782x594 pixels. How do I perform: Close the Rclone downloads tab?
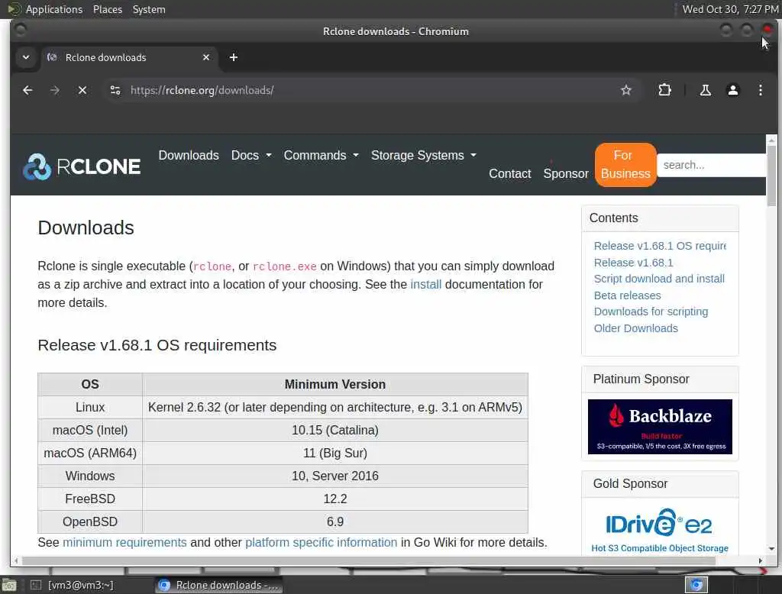click(206, 57)
